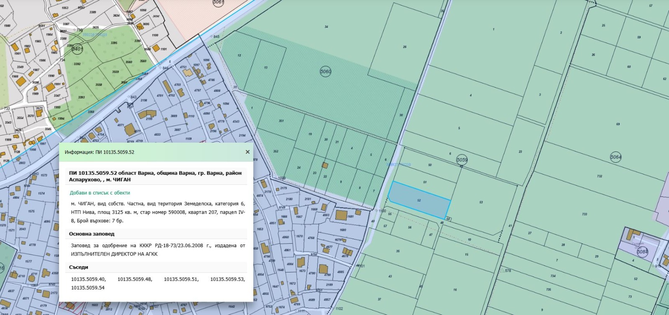669x315 pixels.
Task: Click the geodetic triangle marker 578
Action: (502, 270)
